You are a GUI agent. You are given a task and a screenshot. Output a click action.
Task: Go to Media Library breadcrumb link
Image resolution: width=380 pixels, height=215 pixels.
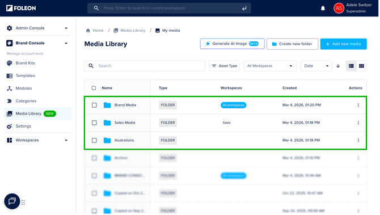point(133,31)
